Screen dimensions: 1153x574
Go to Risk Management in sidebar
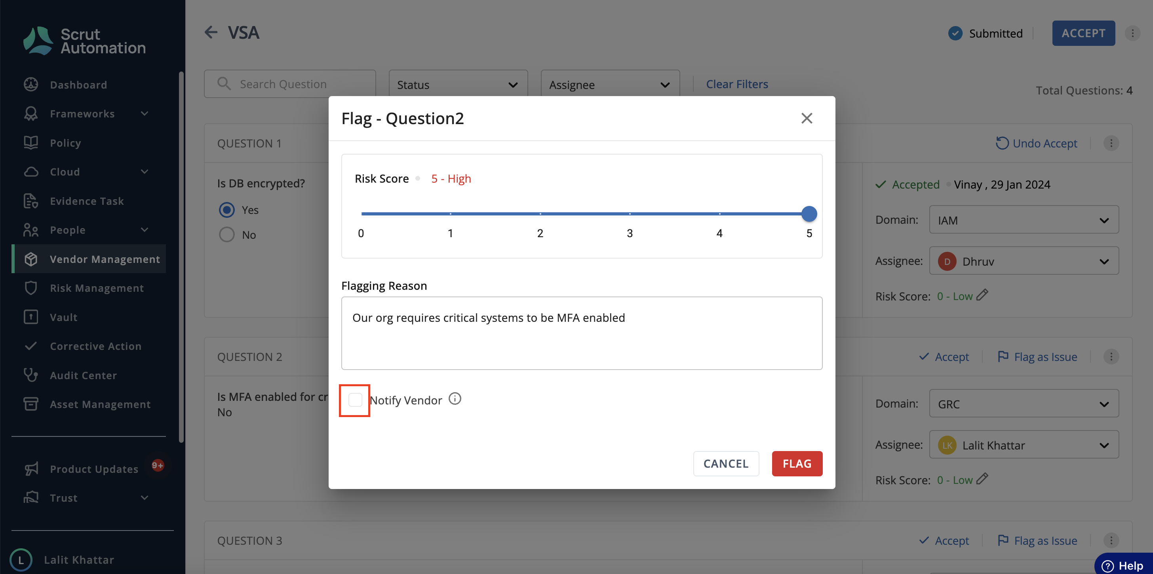pos(97,288)
